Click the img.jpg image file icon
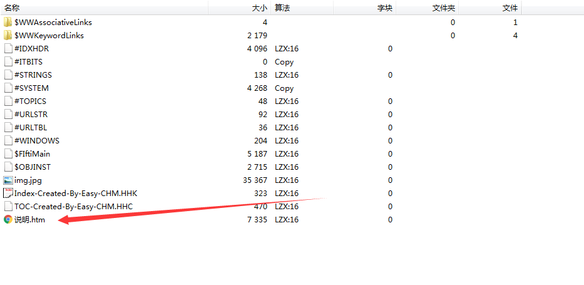The width and height of the screenshot is (584, 285). tap(8, 180)
